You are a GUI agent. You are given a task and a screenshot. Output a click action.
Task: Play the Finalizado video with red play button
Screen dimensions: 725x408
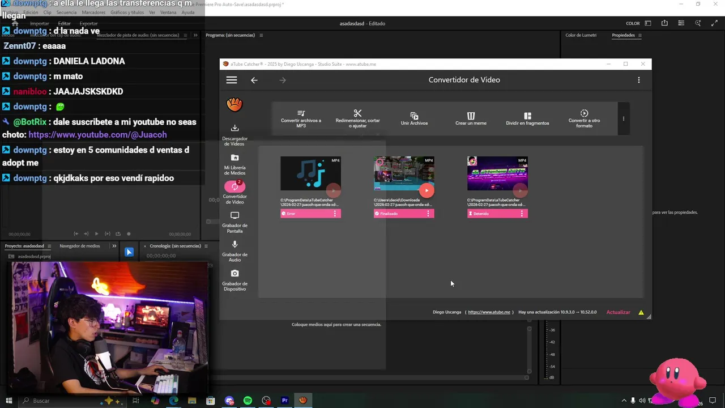coord(427,190)
